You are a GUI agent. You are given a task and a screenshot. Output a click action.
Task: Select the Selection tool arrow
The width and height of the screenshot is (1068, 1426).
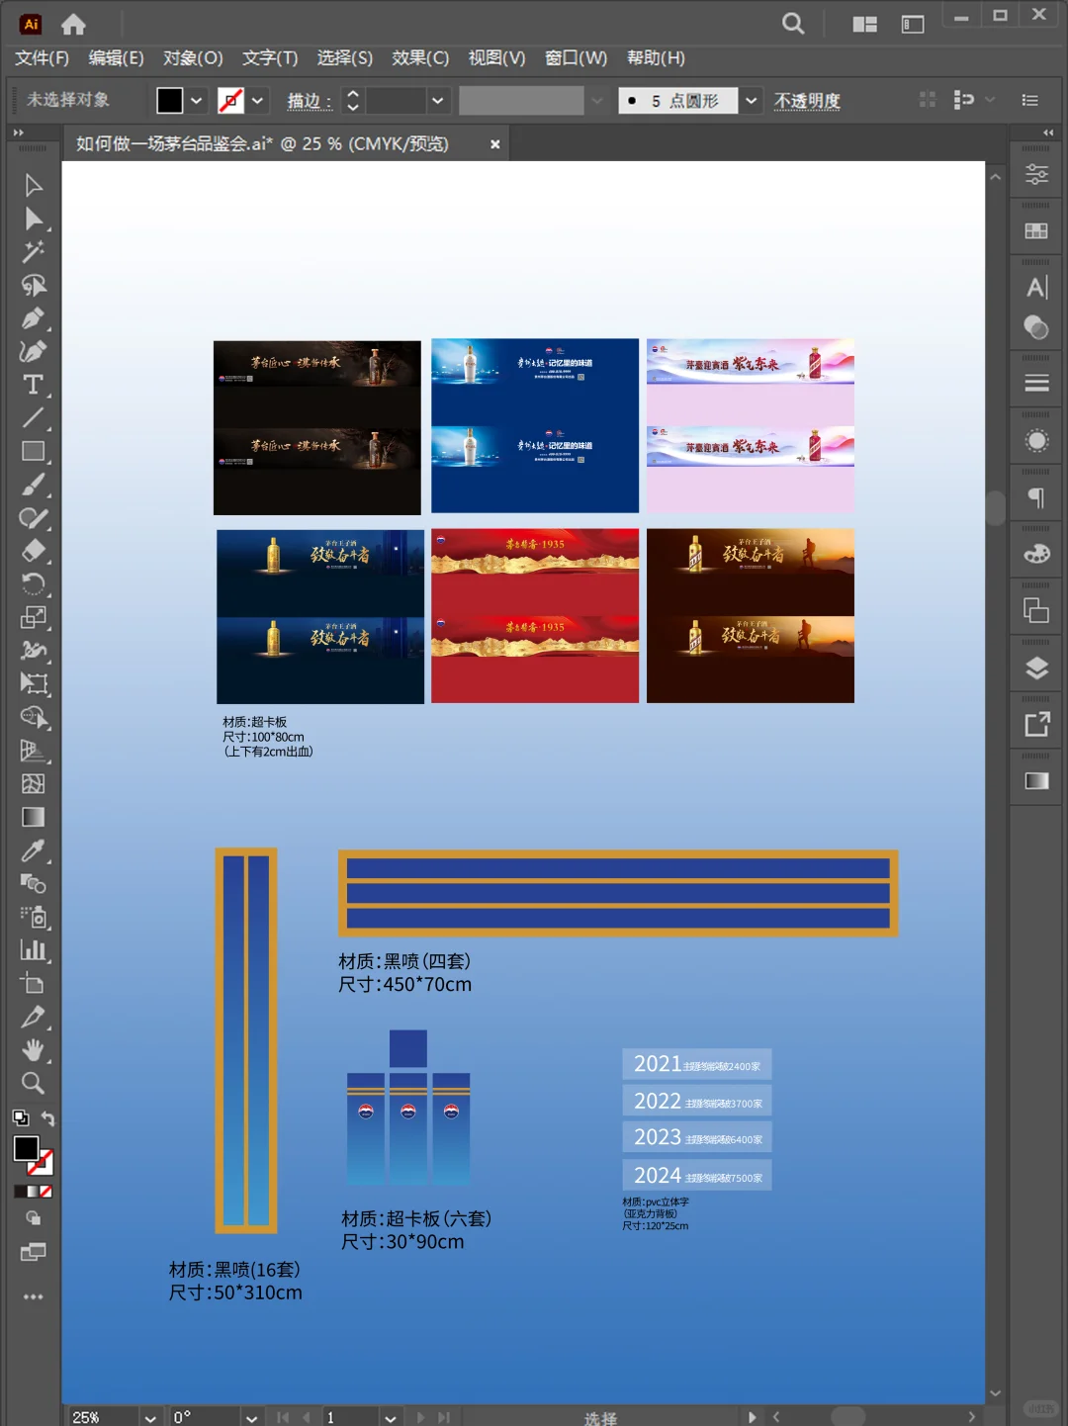[x=34, y=185]
